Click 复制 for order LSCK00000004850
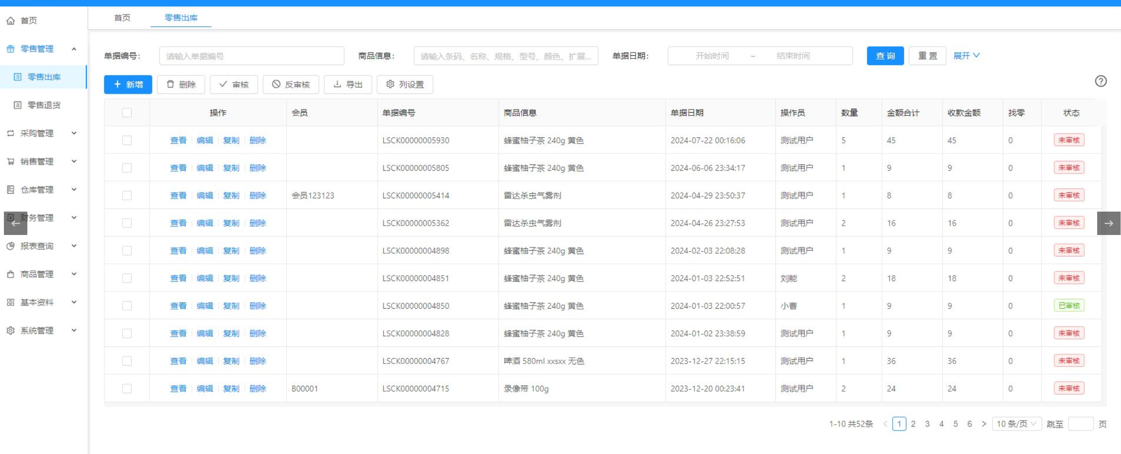Viewport: 1121px width, 454px height. tap(231, 306)
